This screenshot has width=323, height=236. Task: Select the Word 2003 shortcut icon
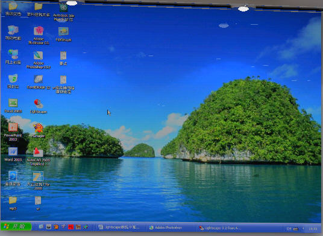[x=13, y=155]
